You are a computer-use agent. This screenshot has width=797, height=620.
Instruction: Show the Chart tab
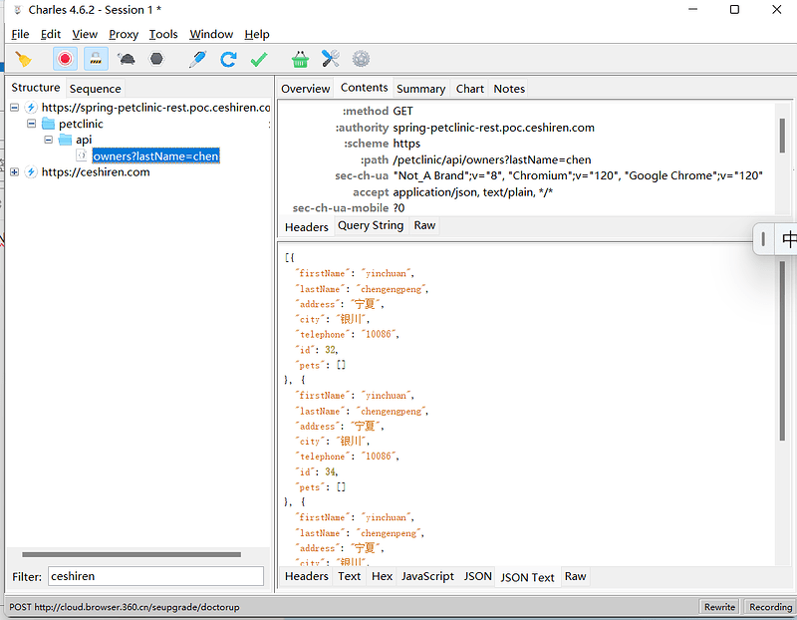pos(469,89)
